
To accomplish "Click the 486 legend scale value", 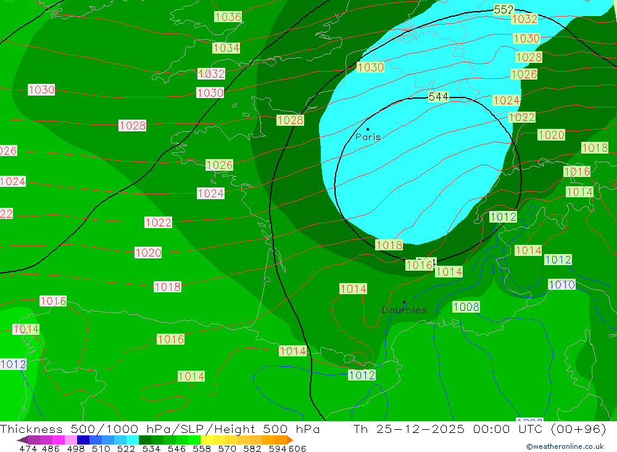I will pyautogui.click(x=51, y=448).
